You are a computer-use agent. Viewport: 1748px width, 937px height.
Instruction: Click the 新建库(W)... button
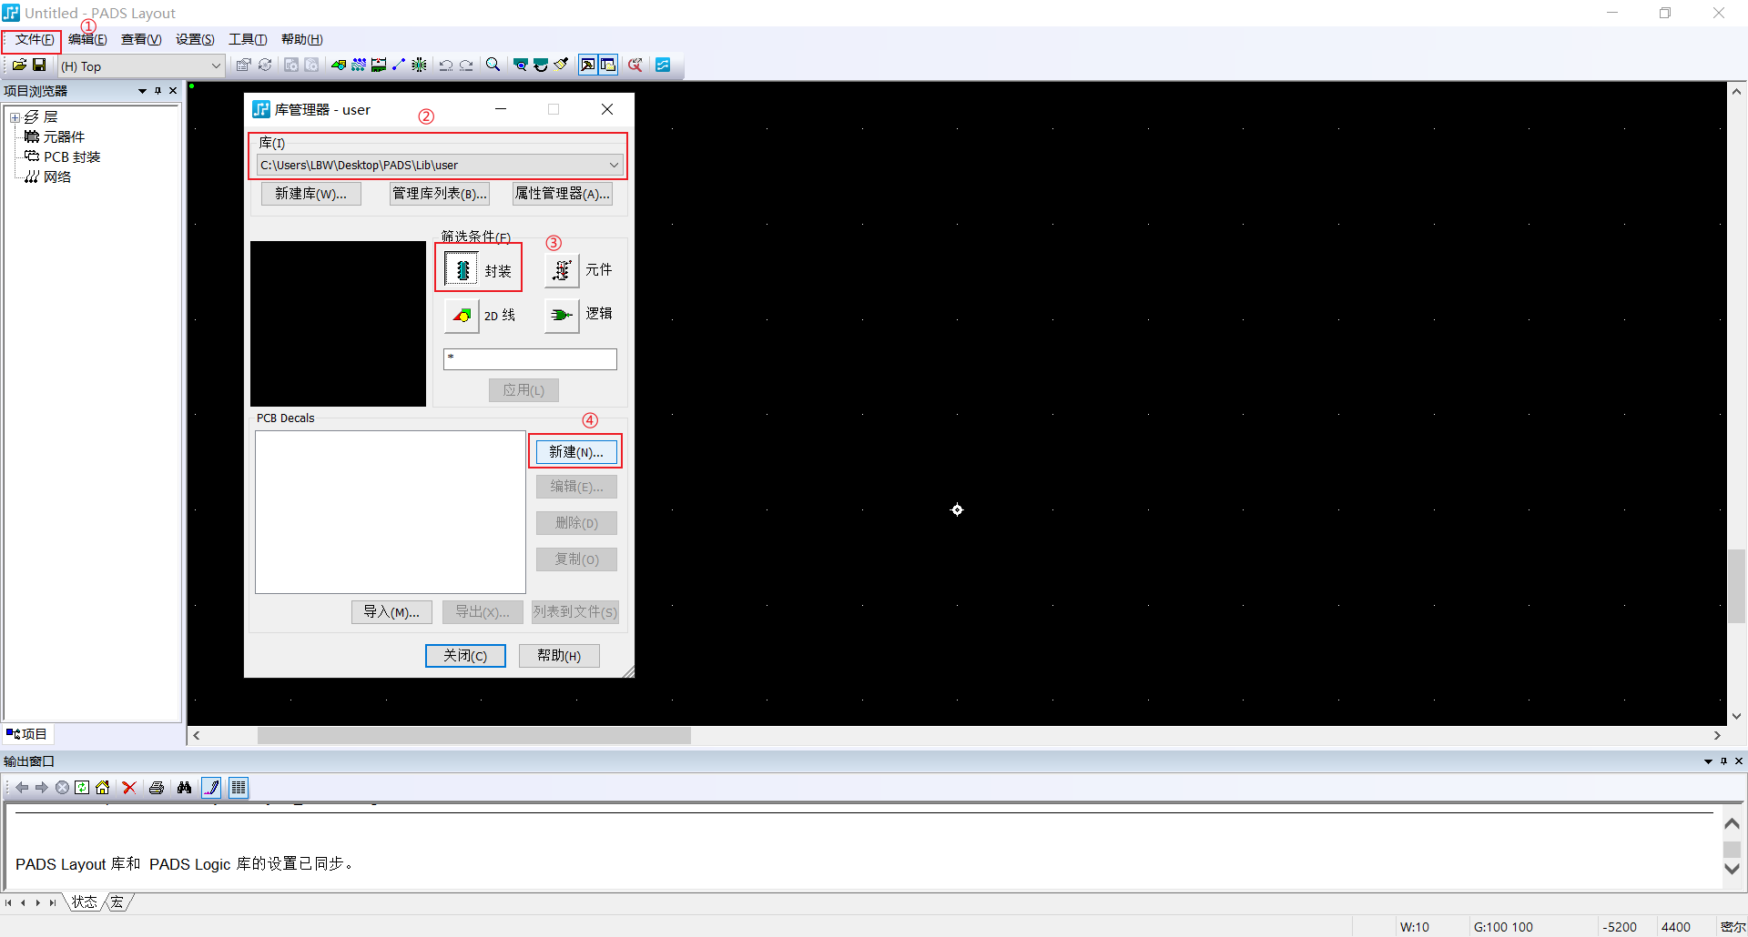coord(310,194)
